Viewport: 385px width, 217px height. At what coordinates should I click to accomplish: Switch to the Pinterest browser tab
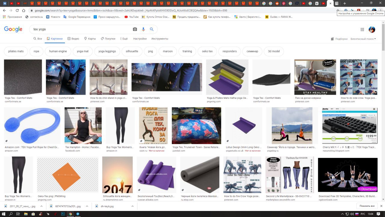tap(284, 3)
